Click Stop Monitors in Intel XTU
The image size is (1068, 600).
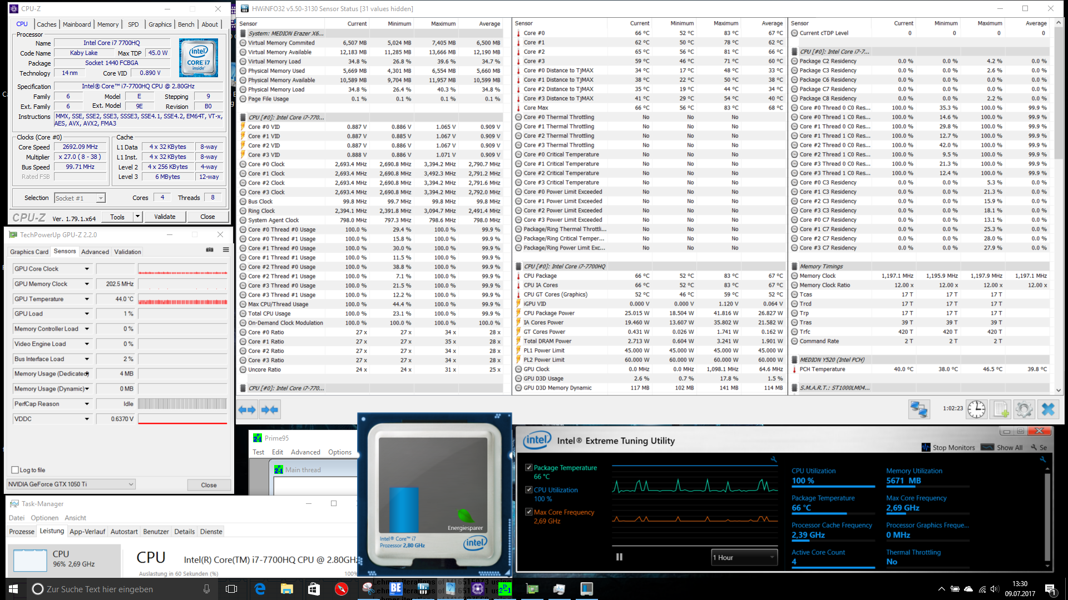pyautogui.click(x=948, y=447)
